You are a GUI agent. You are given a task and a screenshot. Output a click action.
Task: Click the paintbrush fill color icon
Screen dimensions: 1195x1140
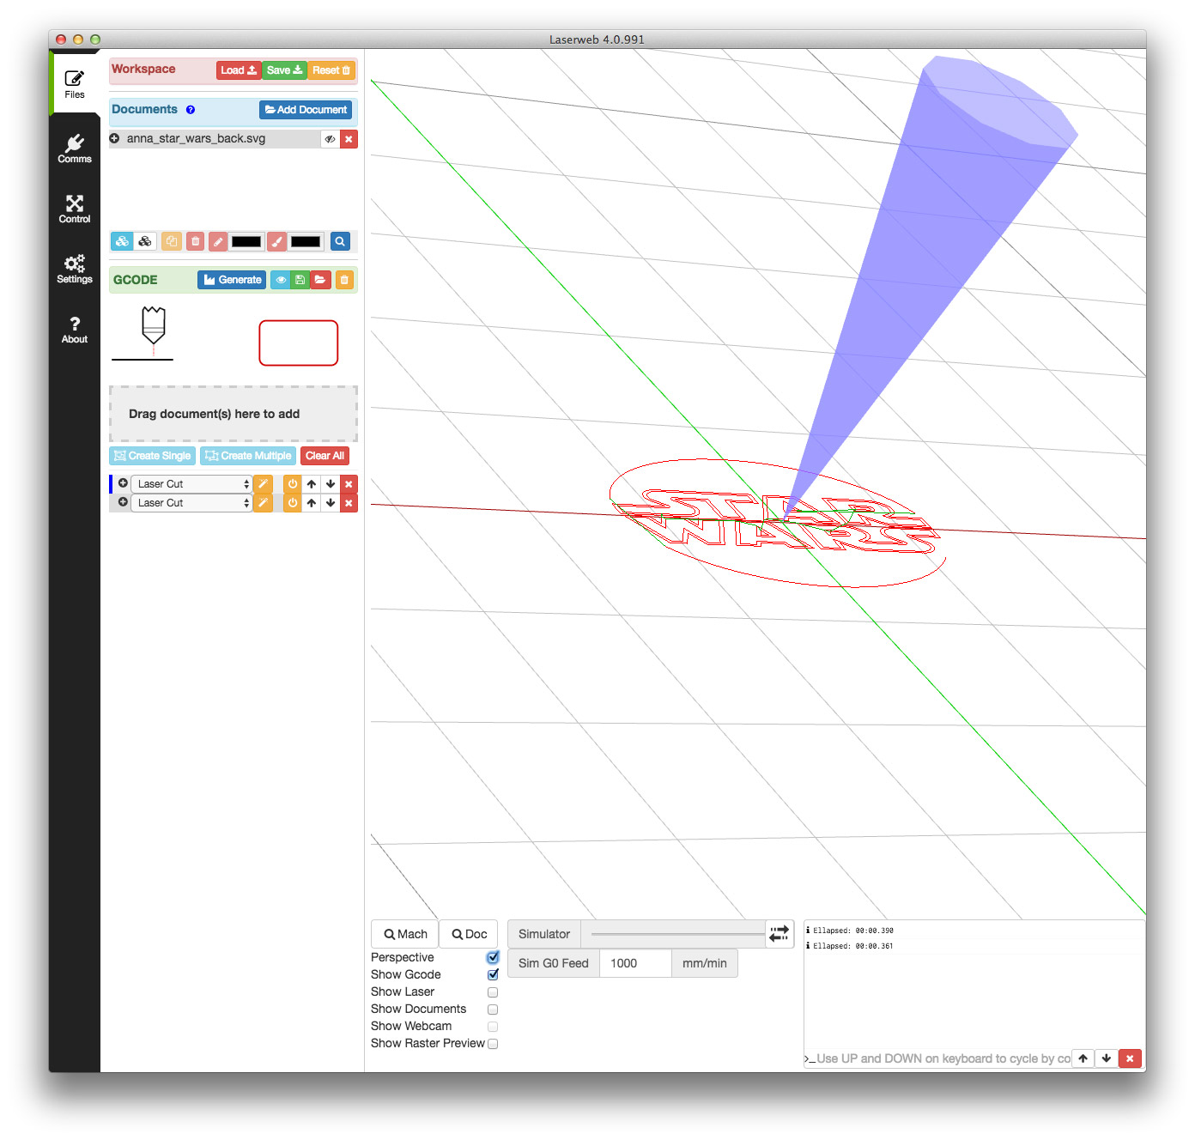click(x=276, y=241)
